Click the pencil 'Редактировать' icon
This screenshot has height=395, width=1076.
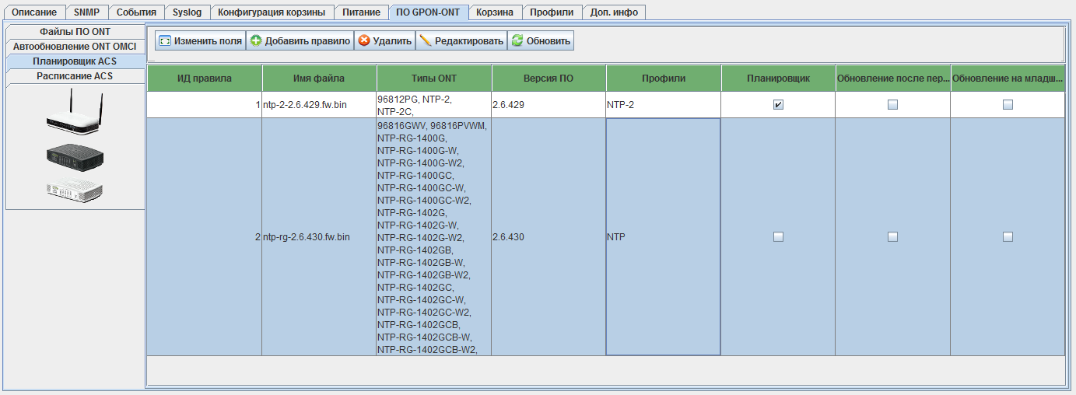(425, 41)
